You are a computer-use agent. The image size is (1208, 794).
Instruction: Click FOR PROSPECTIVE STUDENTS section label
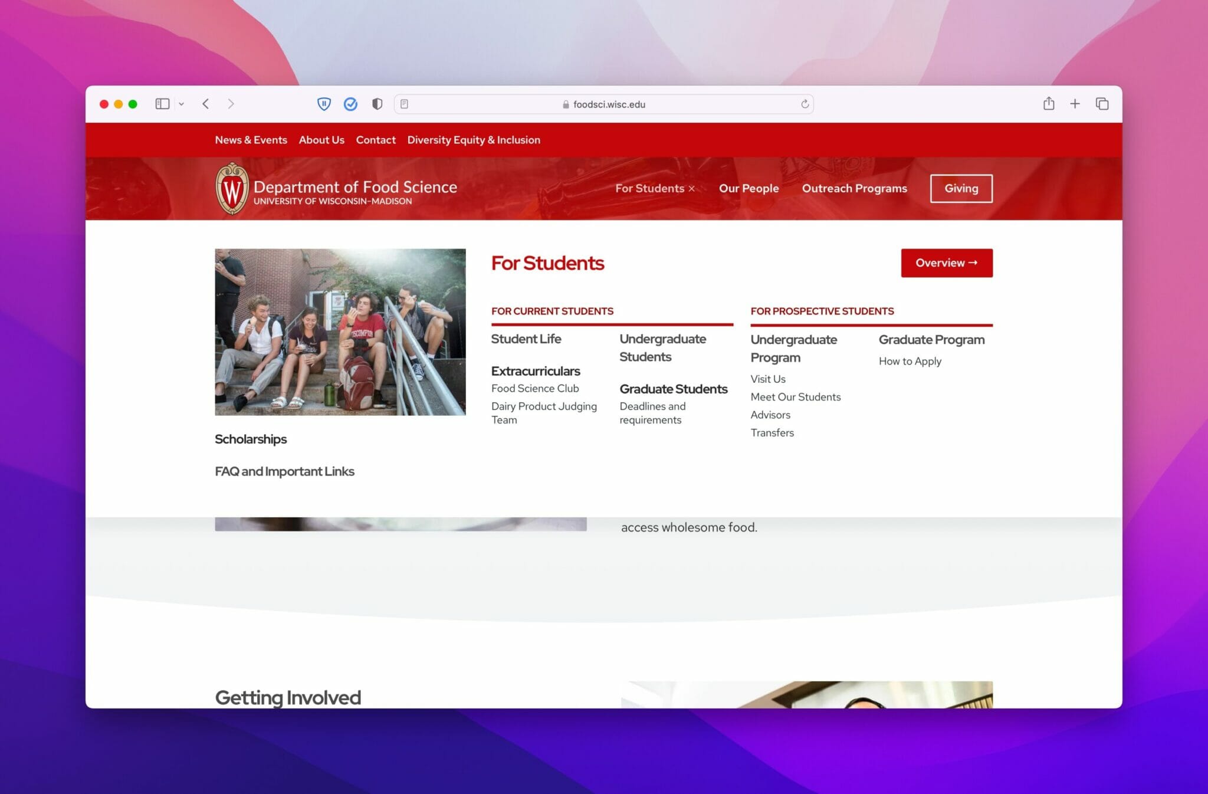pyautogui.click(x=822, y=311)
